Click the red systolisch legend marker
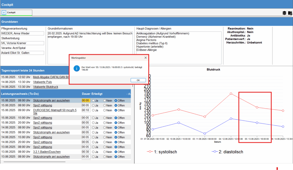The width and height of the screenshot is (293, 170). tap(149, 152)
